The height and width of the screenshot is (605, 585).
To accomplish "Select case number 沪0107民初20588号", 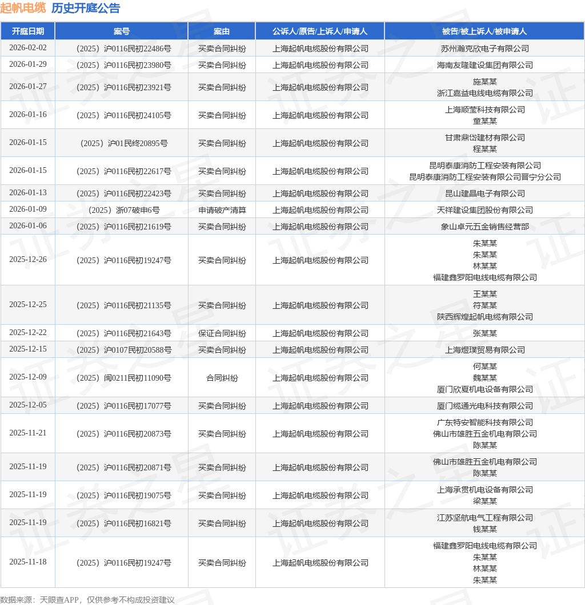I will 123,349.
